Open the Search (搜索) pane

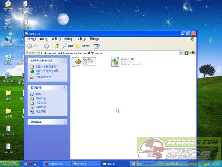coord(67,46)
